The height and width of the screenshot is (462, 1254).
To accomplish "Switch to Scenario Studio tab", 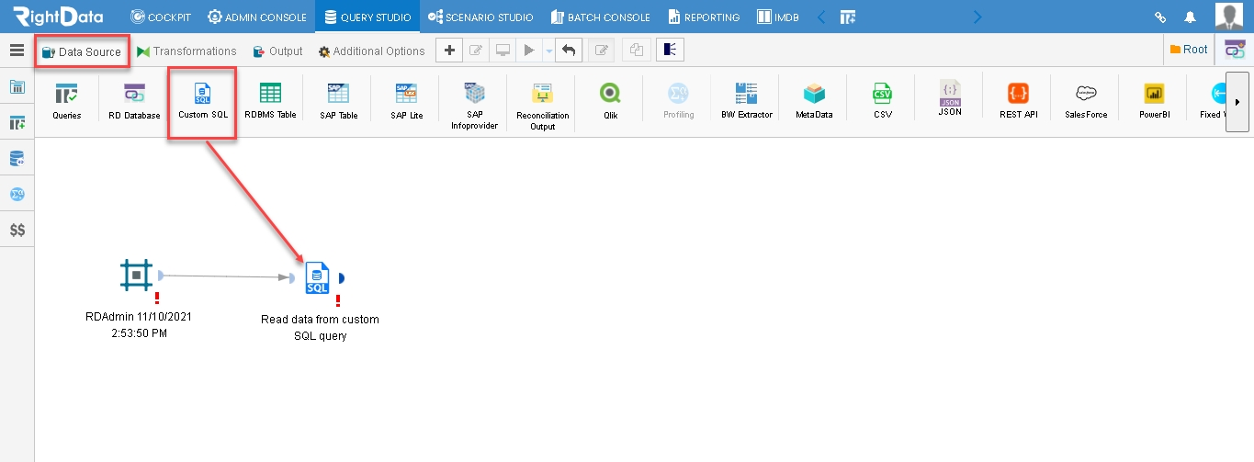I will [480, 17].
